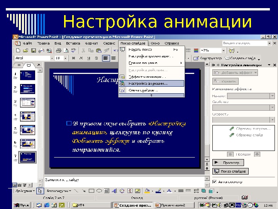Select the arrow pointer Select Objects tool
Screen dimensions: 278x209
(40, 191)
